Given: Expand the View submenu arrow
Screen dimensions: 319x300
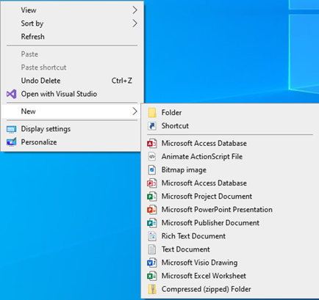Looking at the screenshot, I should click(x=135, y=10).
